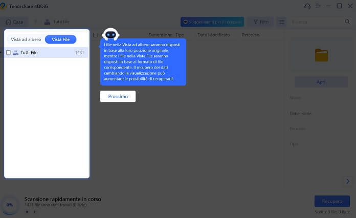The width and height of the screenshot is (356, 218).
Task: Continue the tutorial with Prossimo
Action: pyautogui.click(x=118, y=96)
